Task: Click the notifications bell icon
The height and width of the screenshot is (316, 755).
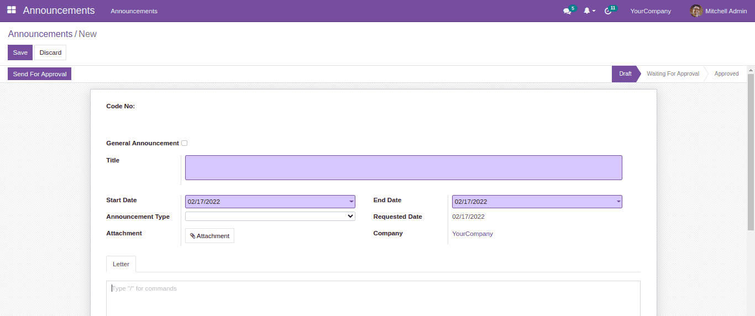Action: 588,11
